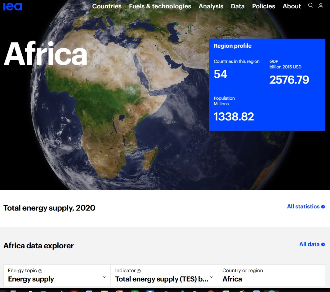Open the Analysis menu

[211, 6]
